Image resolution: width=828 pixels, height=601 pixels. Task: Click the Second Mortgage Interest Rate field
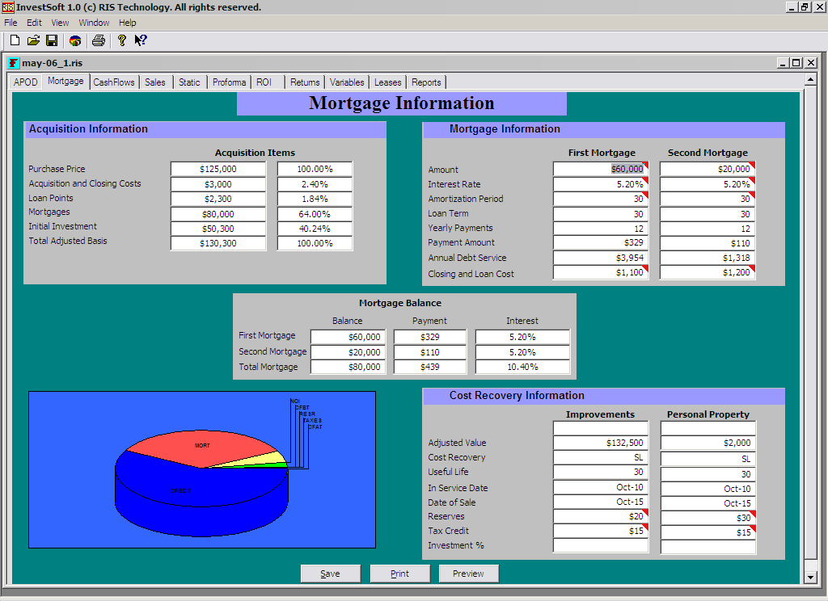(708, 184)
